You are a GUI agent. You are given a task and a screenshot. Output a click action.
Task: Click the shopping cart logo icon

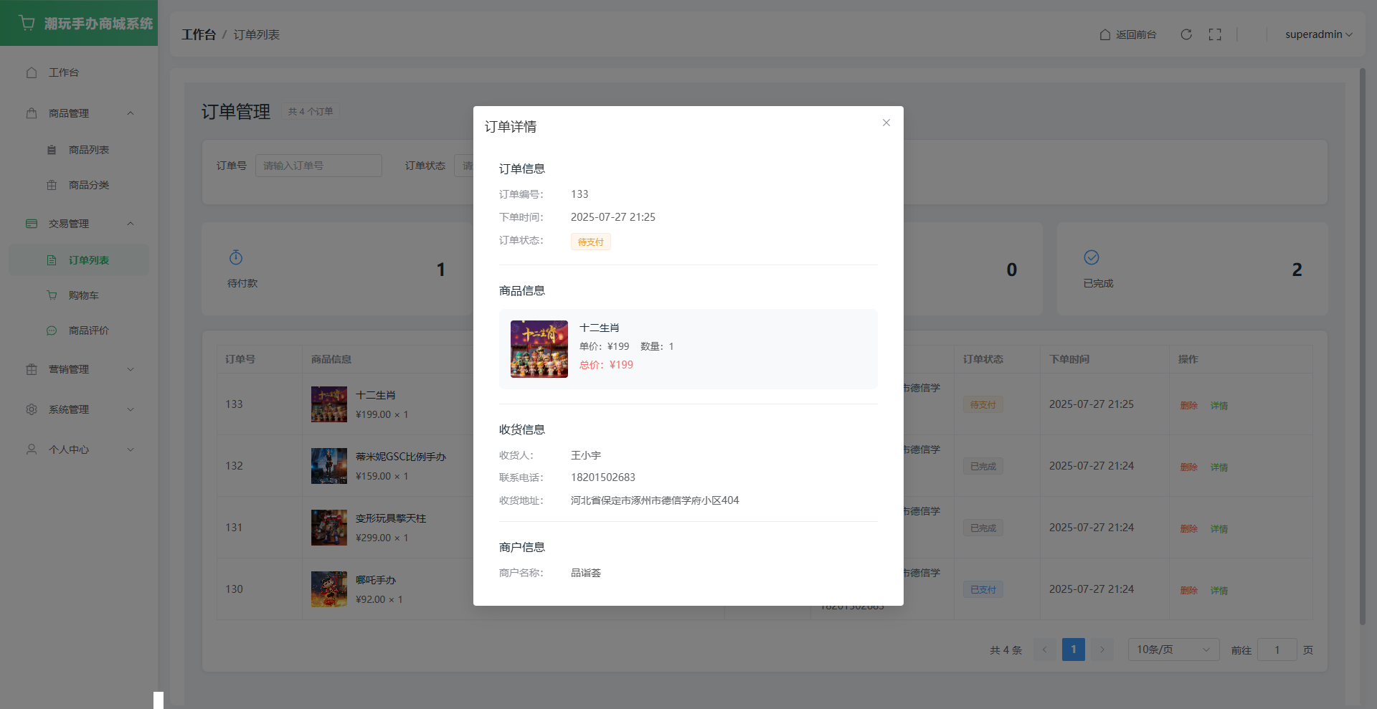(27, 23)
